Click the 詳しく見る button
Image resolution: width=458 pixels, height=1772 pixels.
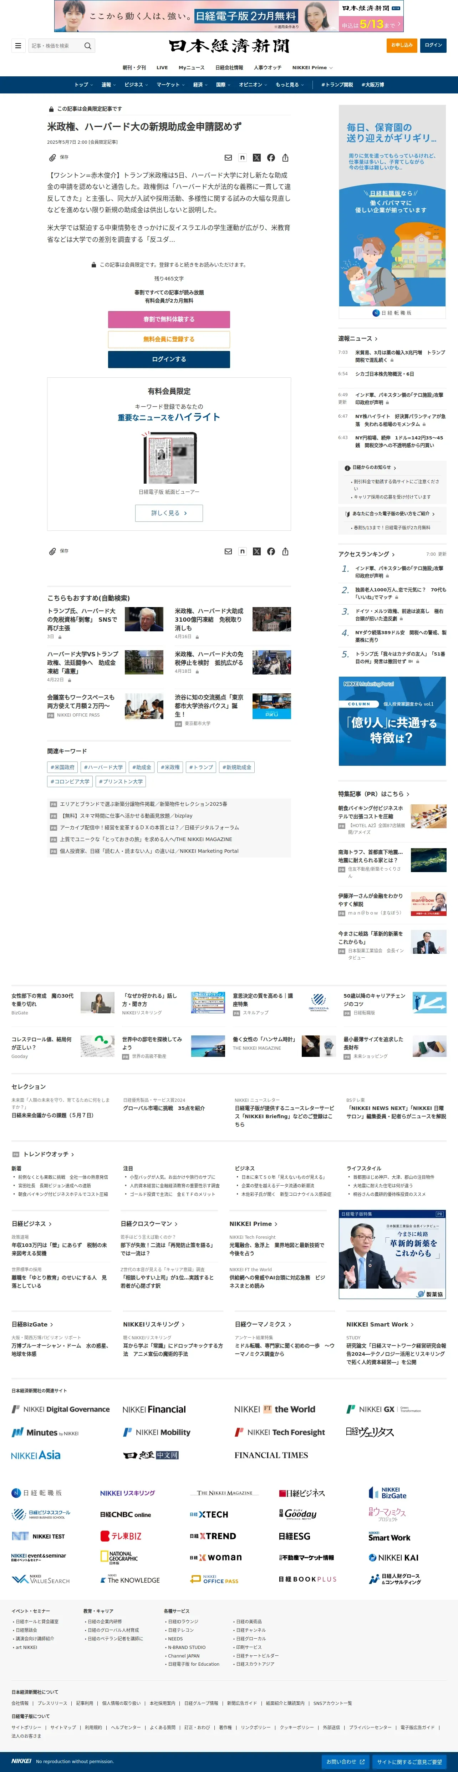[168, 513]
